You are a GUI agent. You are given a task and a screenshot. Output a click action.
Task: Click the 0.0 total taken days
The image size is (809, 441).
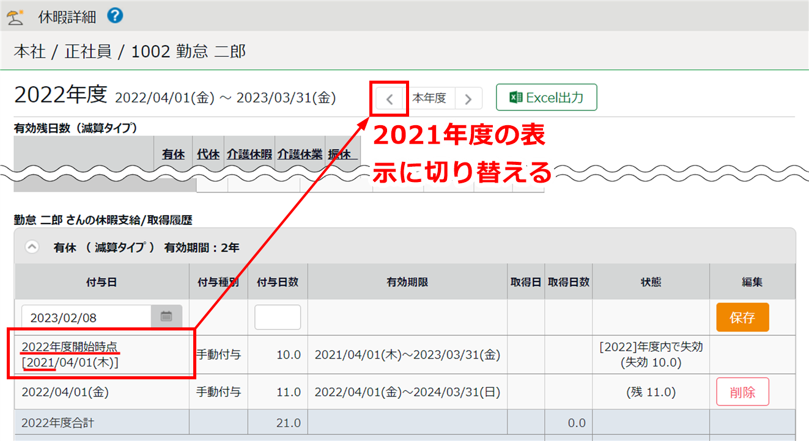[575, 423]
